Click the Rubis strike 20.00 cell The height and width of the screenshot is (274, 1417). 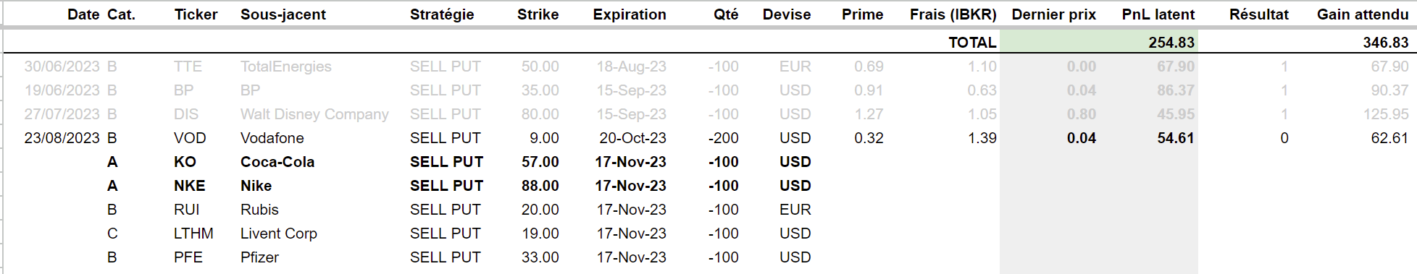[540, 210]
